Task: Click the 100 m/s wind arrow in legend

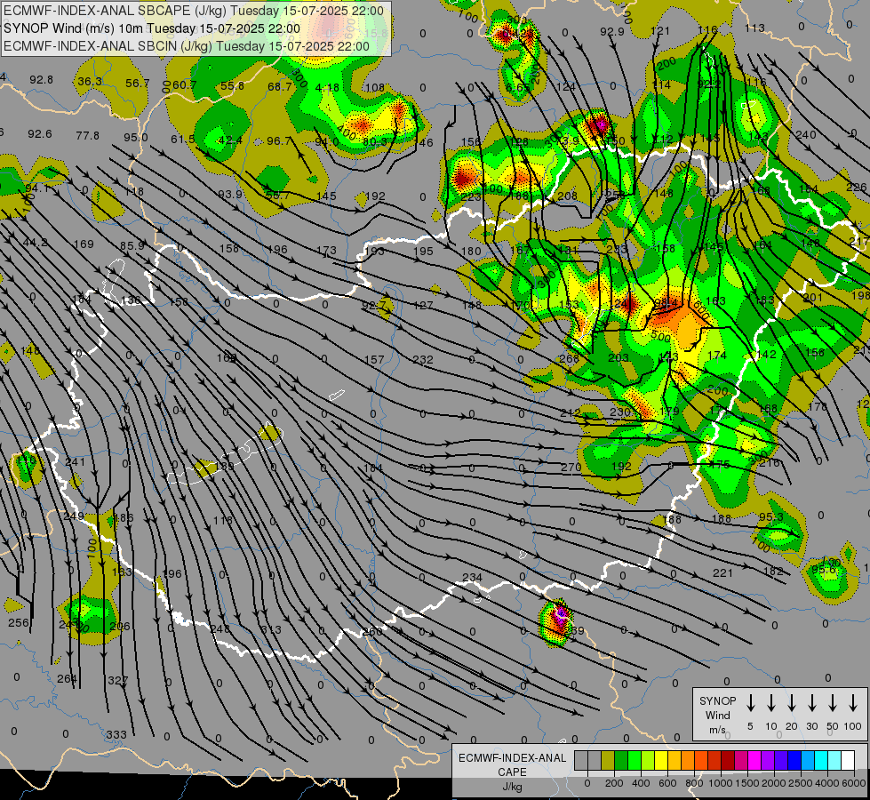Action: pyautogui.click(x=853, y=702)
